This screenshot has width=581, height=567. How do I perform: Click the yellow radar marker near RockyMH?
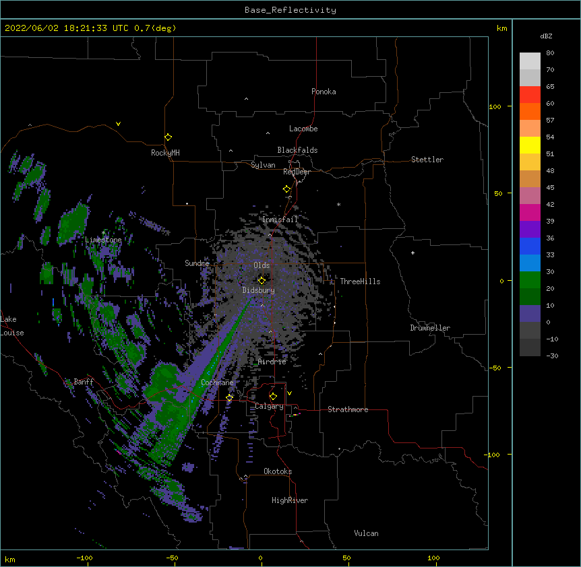coord(168,137)
